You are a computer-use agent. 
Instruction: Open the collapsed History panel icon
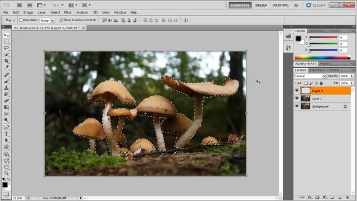click(288, 47)
